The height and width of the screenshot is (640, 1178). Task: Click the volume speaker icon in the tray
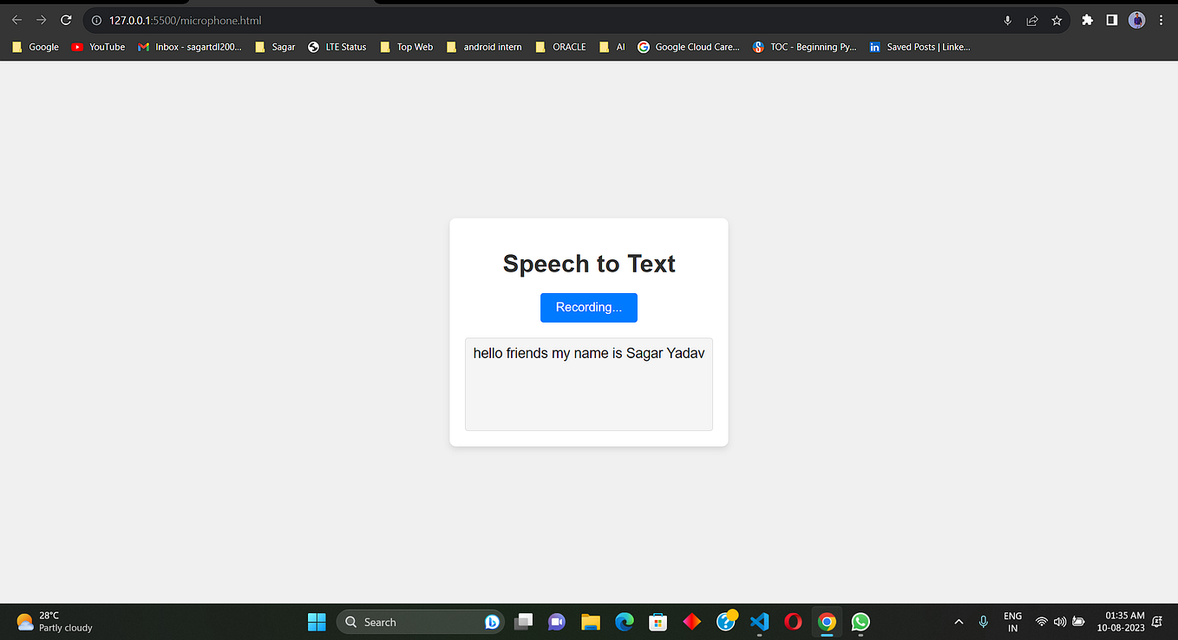[1060, 622]
